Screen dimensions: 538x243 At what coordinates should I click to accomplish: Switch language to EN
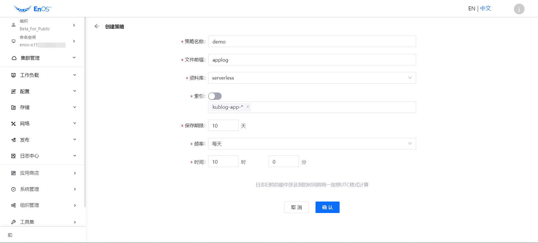(x=472, y=9)
